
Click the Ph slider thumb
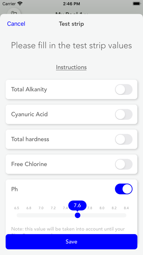(78, 215)
